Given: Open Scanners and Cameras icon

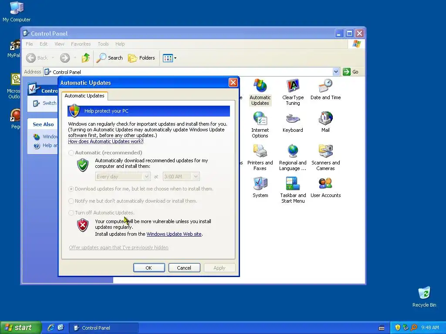Looking at the screenshot, I should pyautogui.click(x=325, y=157).
